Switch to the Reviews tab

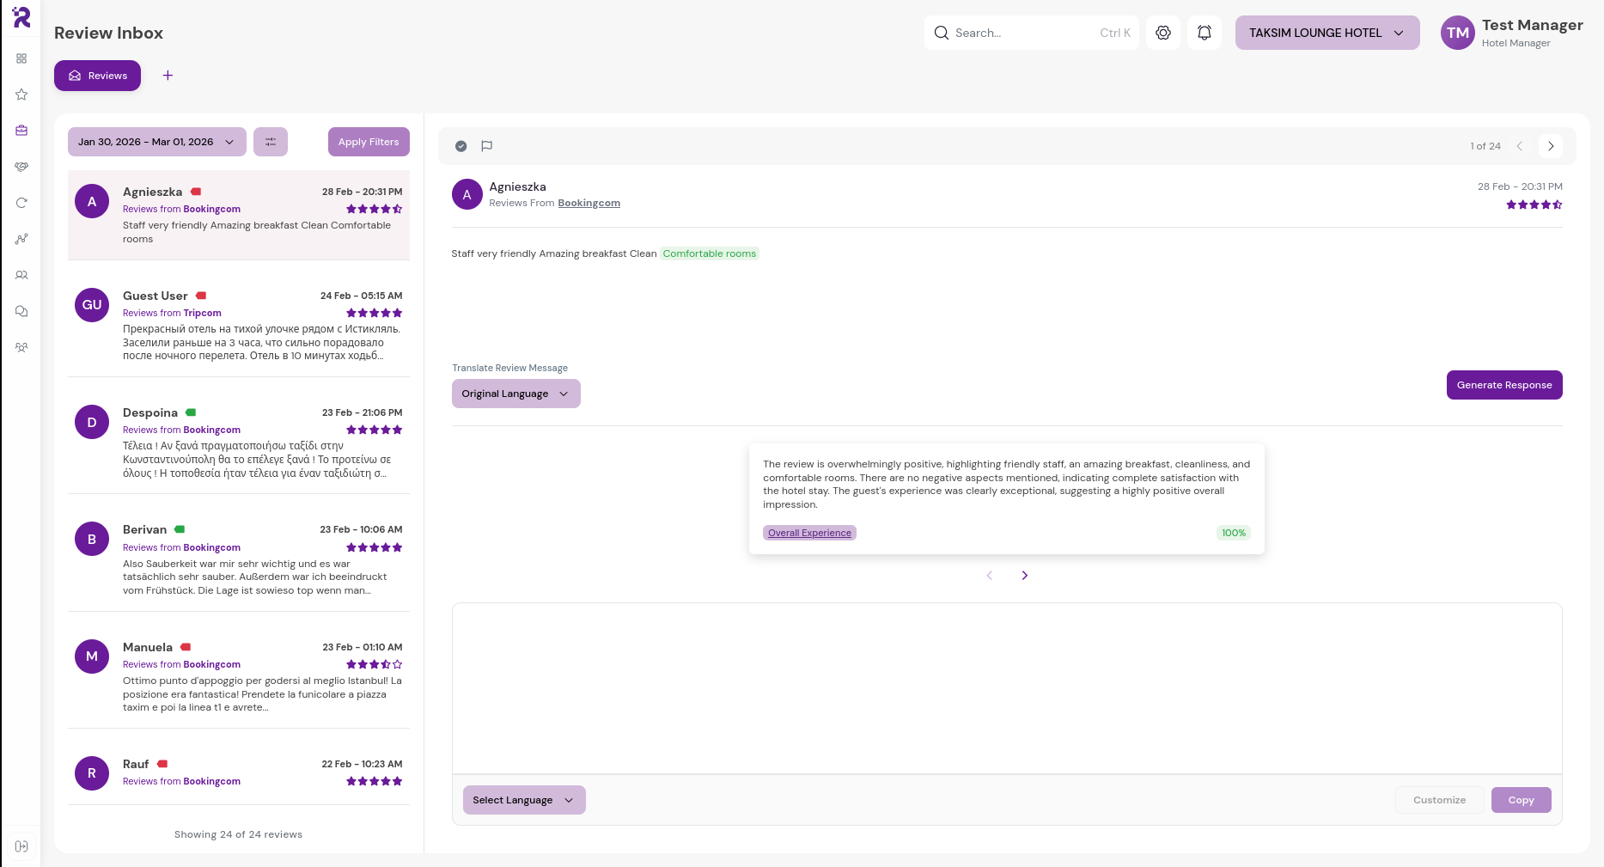coord(97,76)
